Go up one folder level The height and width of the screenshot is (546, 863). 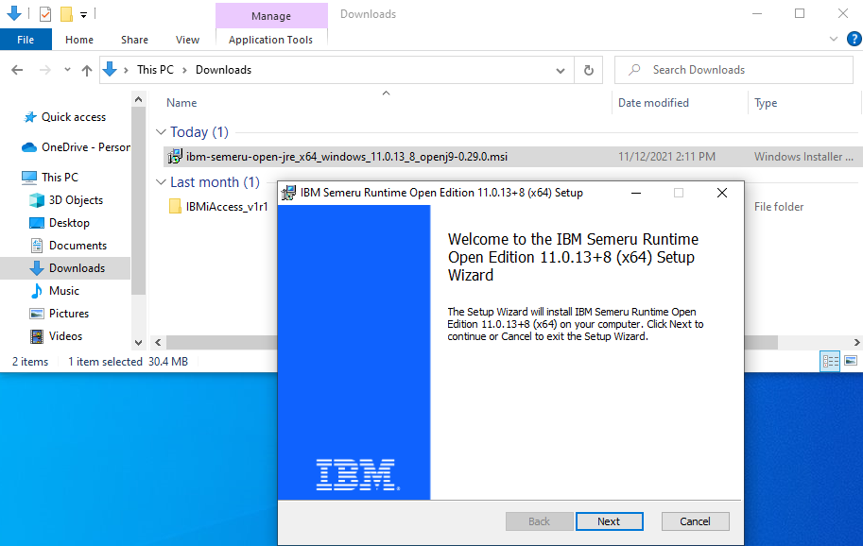(86, 70)
